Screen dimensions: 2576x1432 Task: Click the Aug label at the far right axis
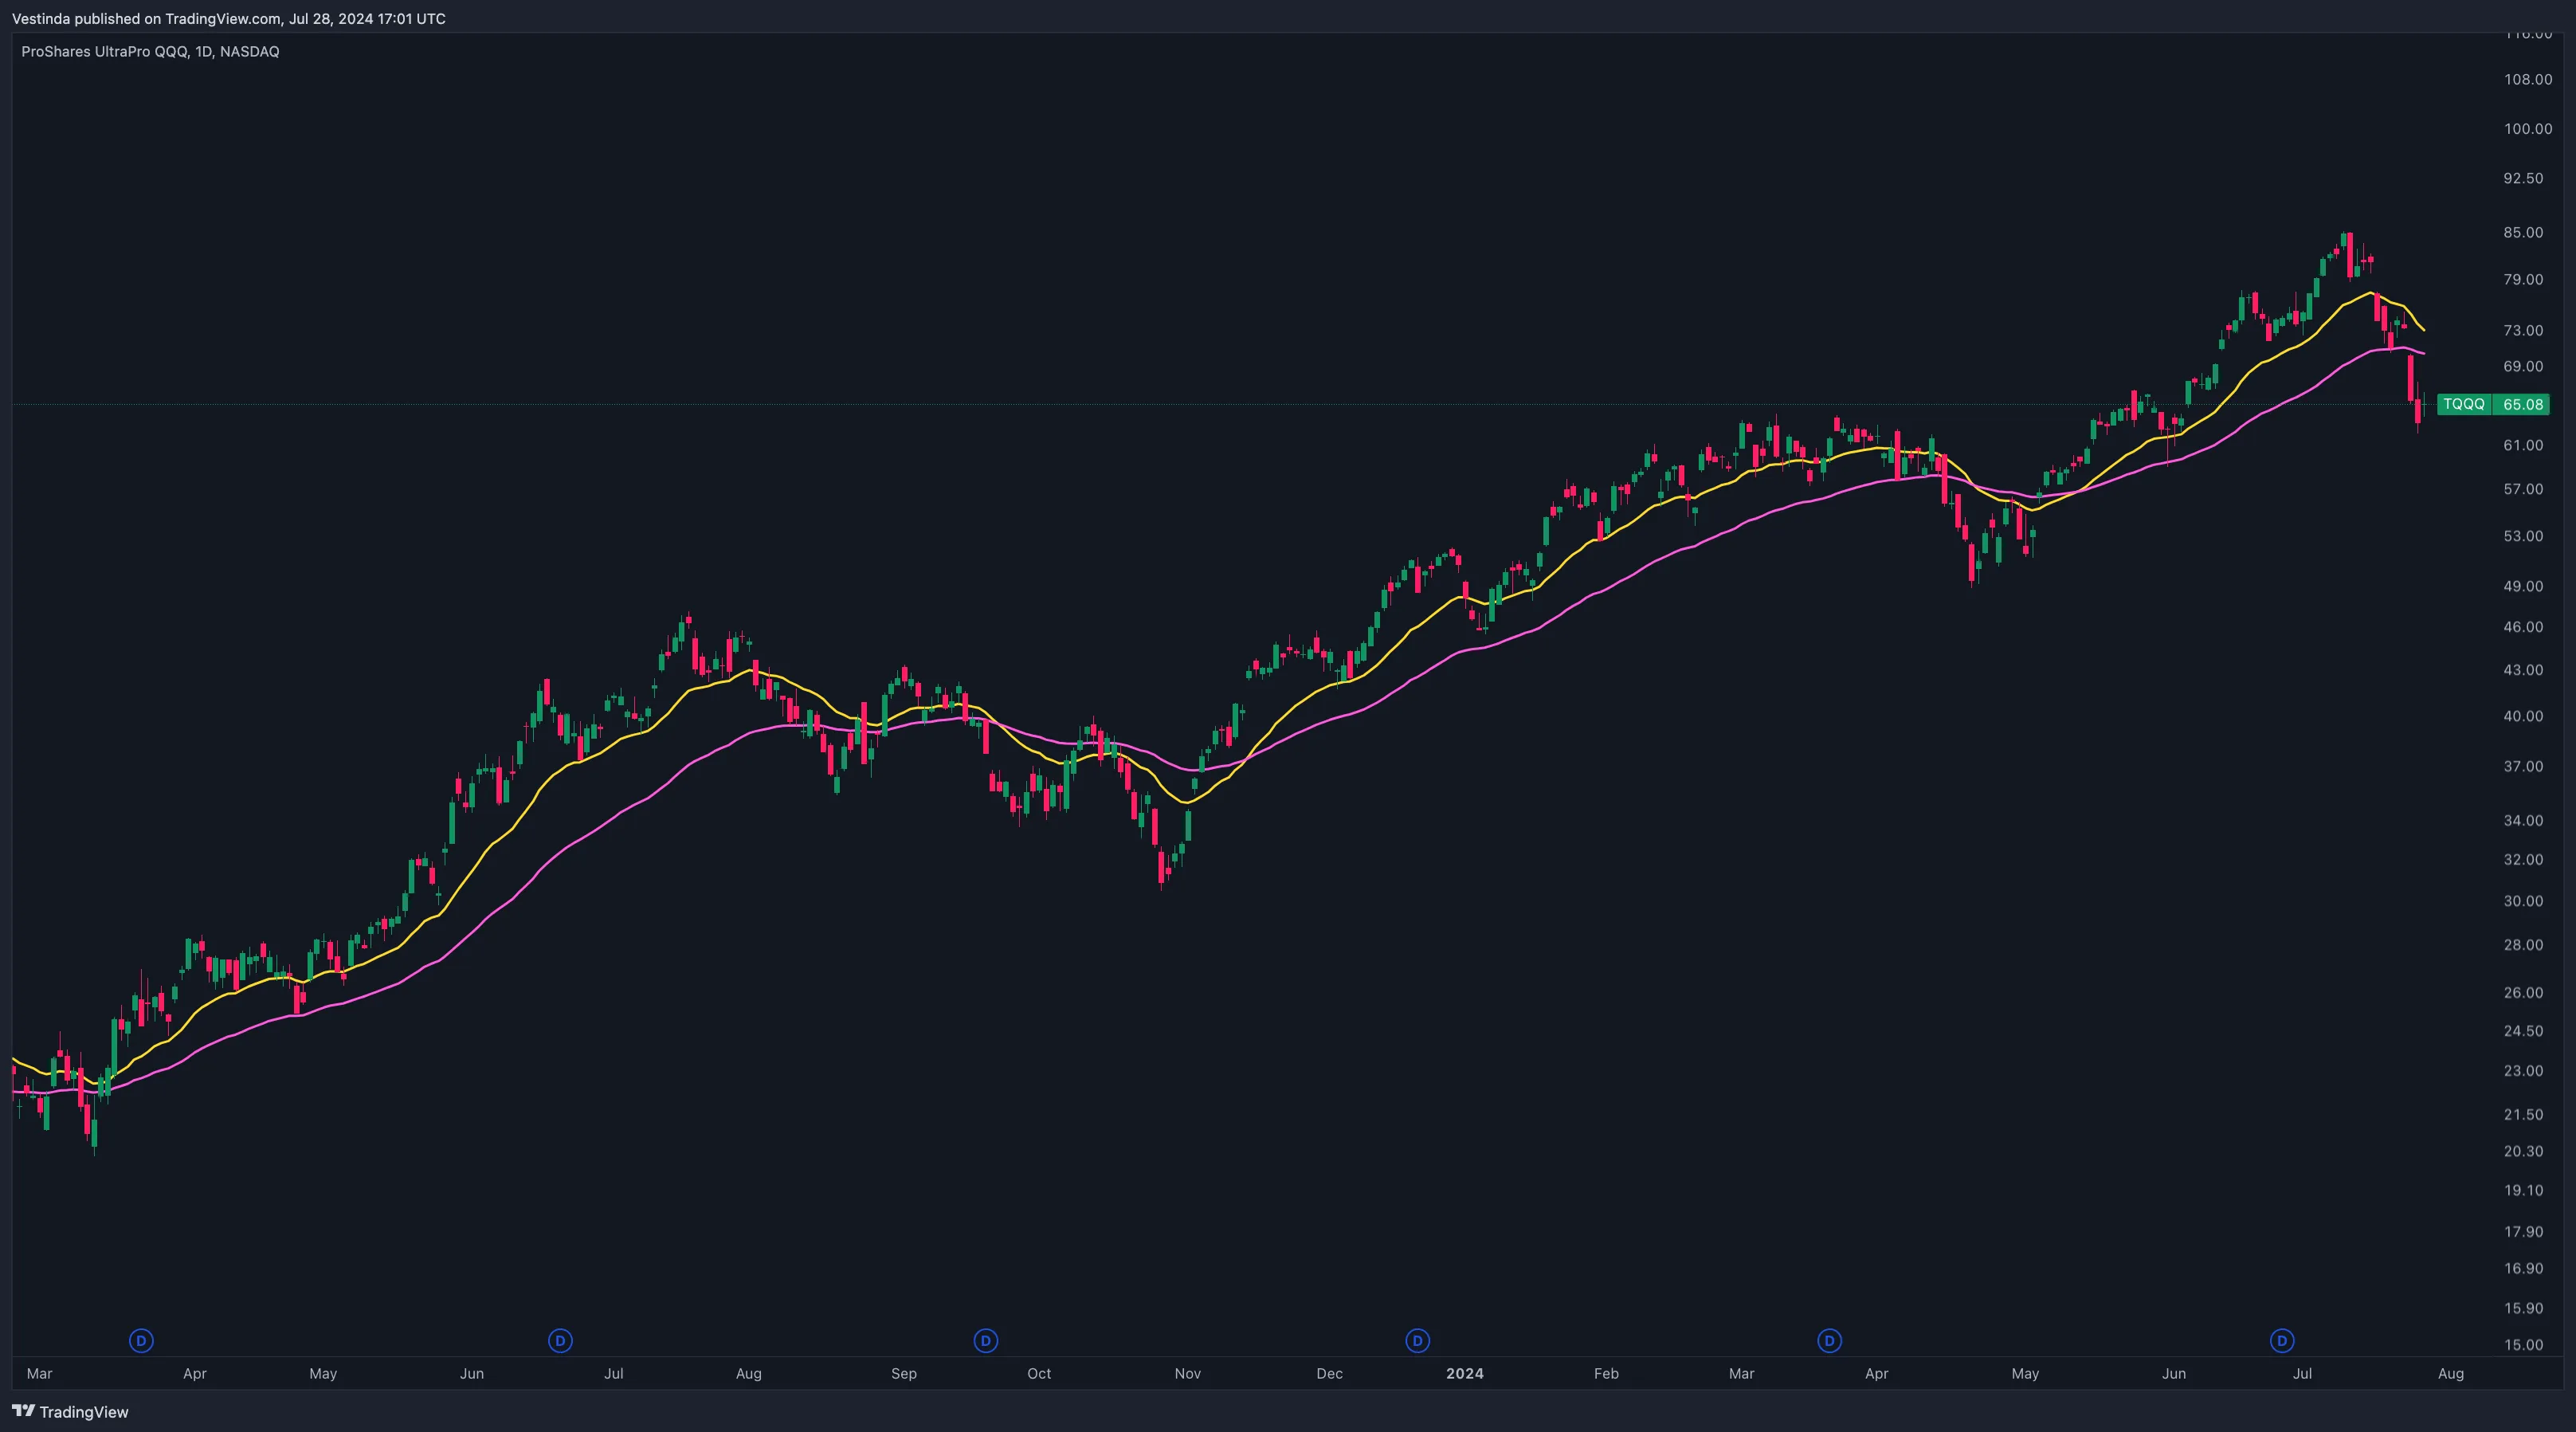click(x=2452, y=1374)
